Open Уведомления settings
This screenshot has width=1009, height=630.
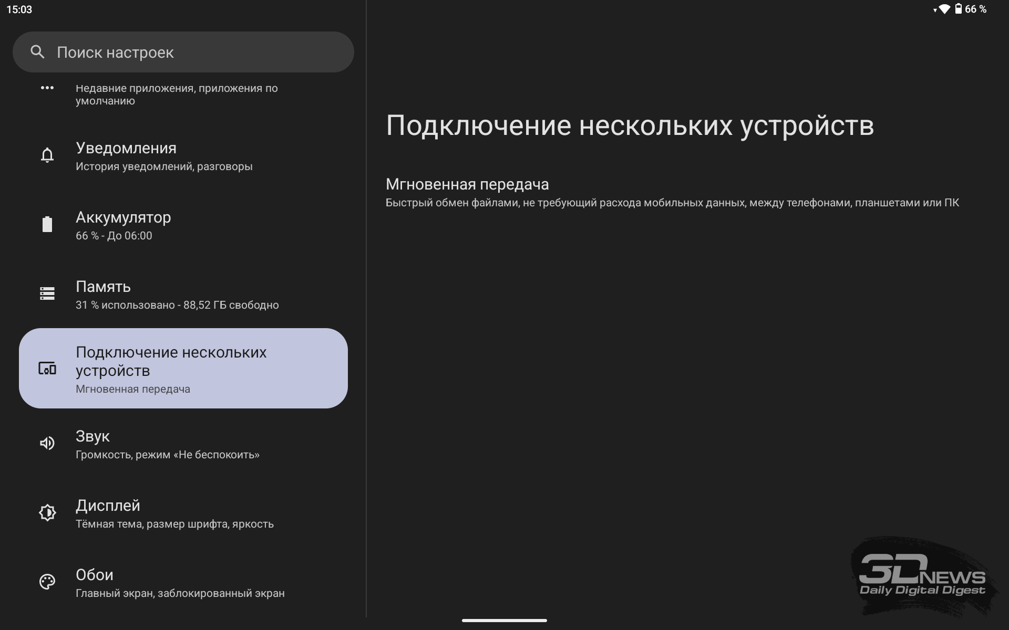point(183,156)
